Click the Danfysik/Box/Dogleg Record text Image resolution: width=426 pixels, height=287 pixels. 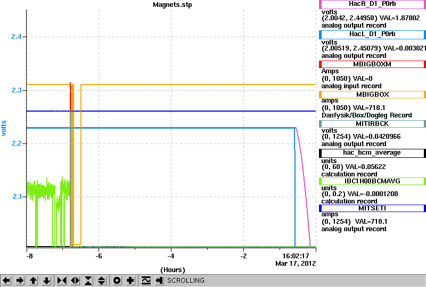[x=367, y=115]
